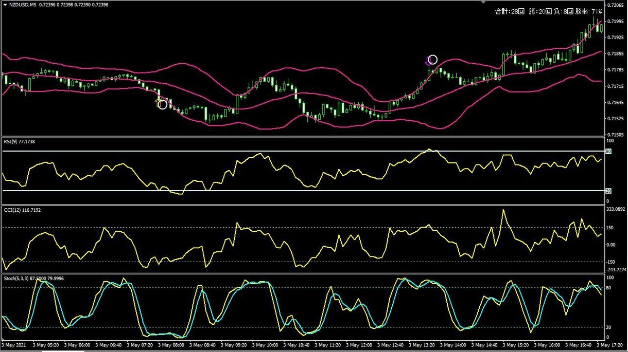Click the CCI scale 0.00 level label
Viewport: 628px width, 352px height.
(611, 245)
